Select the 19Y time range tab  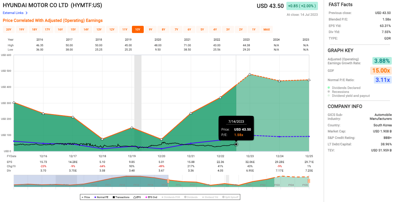(22, 29)
